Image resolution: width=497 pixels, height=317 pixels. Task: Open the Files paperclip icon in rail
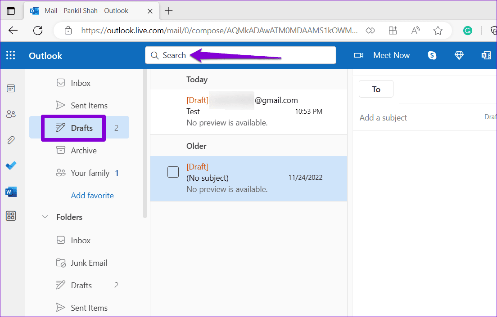tap(11, 140)
